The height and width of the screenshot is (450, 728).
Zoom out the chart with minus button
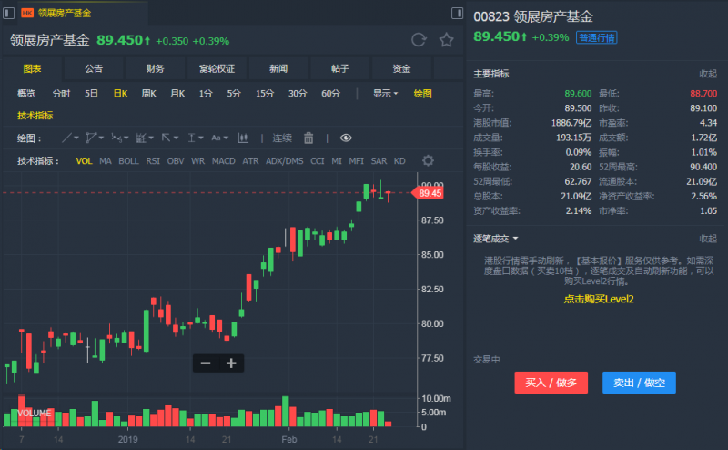[x=206, y=363]
